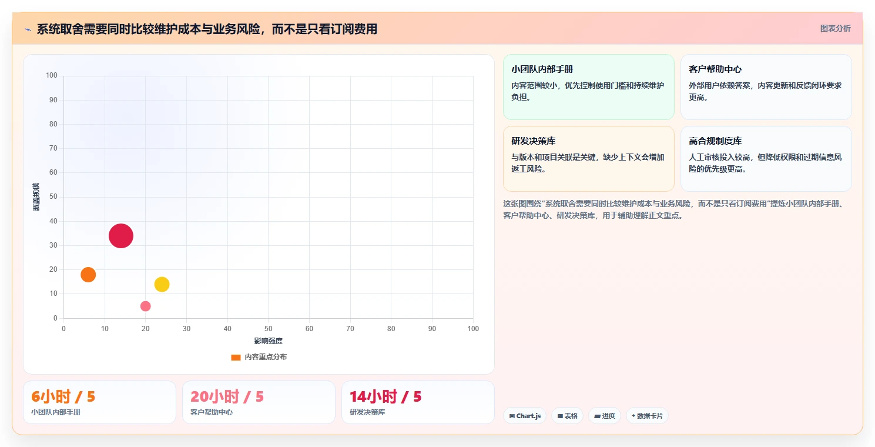The width and height of the screenshot is (875, 447).
Task: Click the main title starting with 系统取舍
Action: (x=207, y=29)
